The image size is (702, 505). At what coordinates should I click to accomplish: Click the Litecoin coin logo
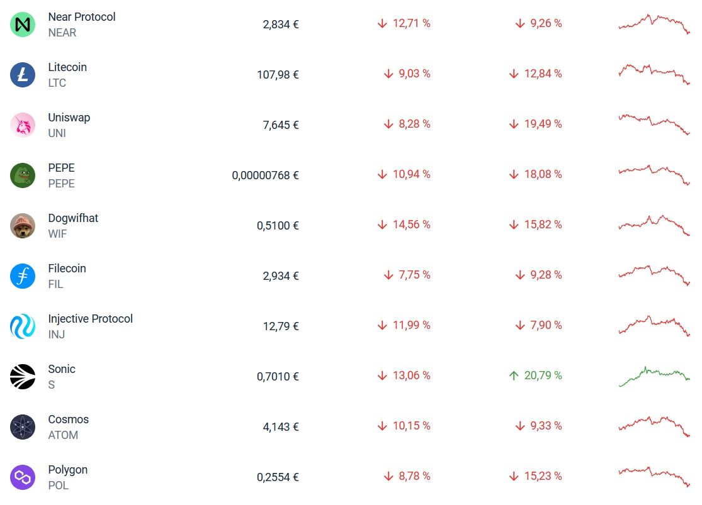pyautogui.click(x=23, y=75)
